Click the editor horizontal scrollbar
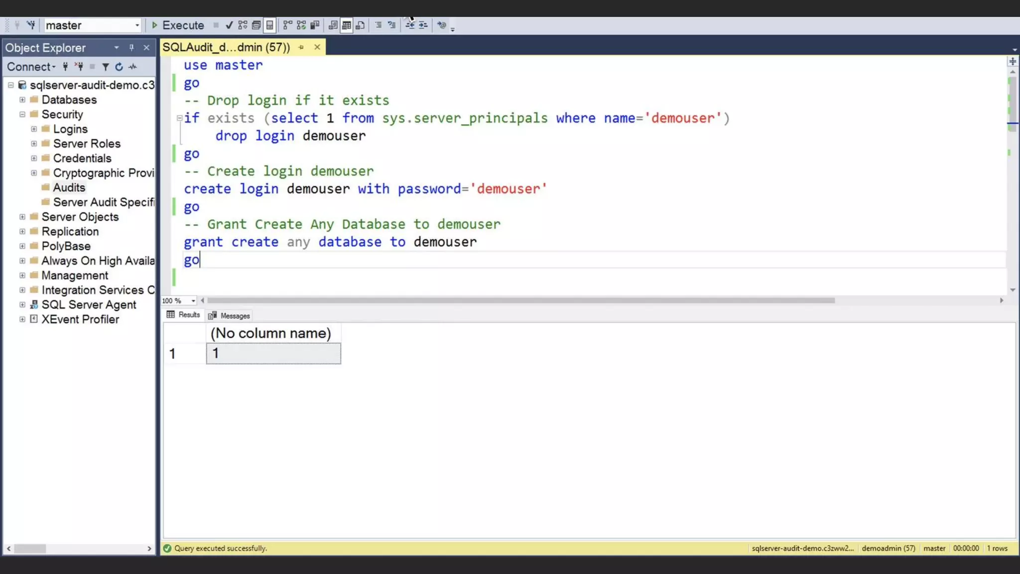Image resolution: width=1020 pixels, height=574 pixels. point(520,300)
